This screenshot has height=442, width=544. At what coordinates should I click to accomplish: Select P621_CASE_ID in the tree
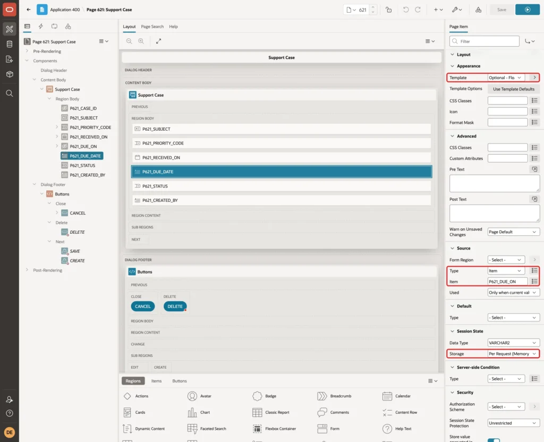pos(83,108)
